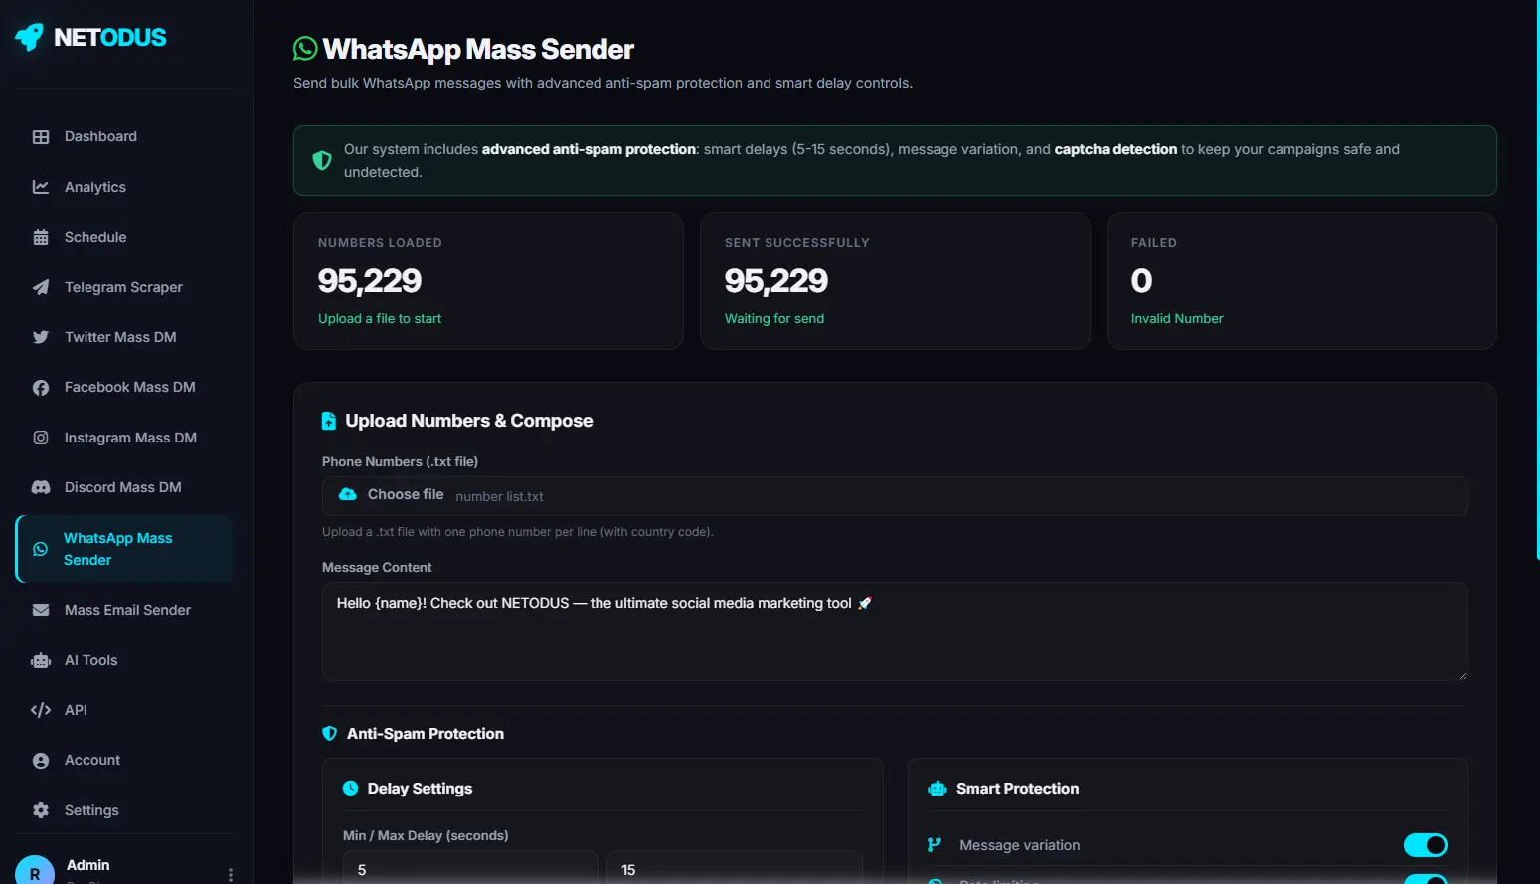Click the clock icon beside Delay Settings

pyautogui.click(x=351, y=789)
